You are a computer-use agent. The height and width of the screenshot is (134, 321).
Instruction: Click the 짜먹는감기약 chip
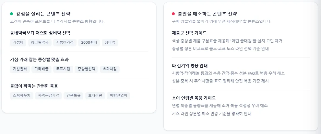pos(48,95)
